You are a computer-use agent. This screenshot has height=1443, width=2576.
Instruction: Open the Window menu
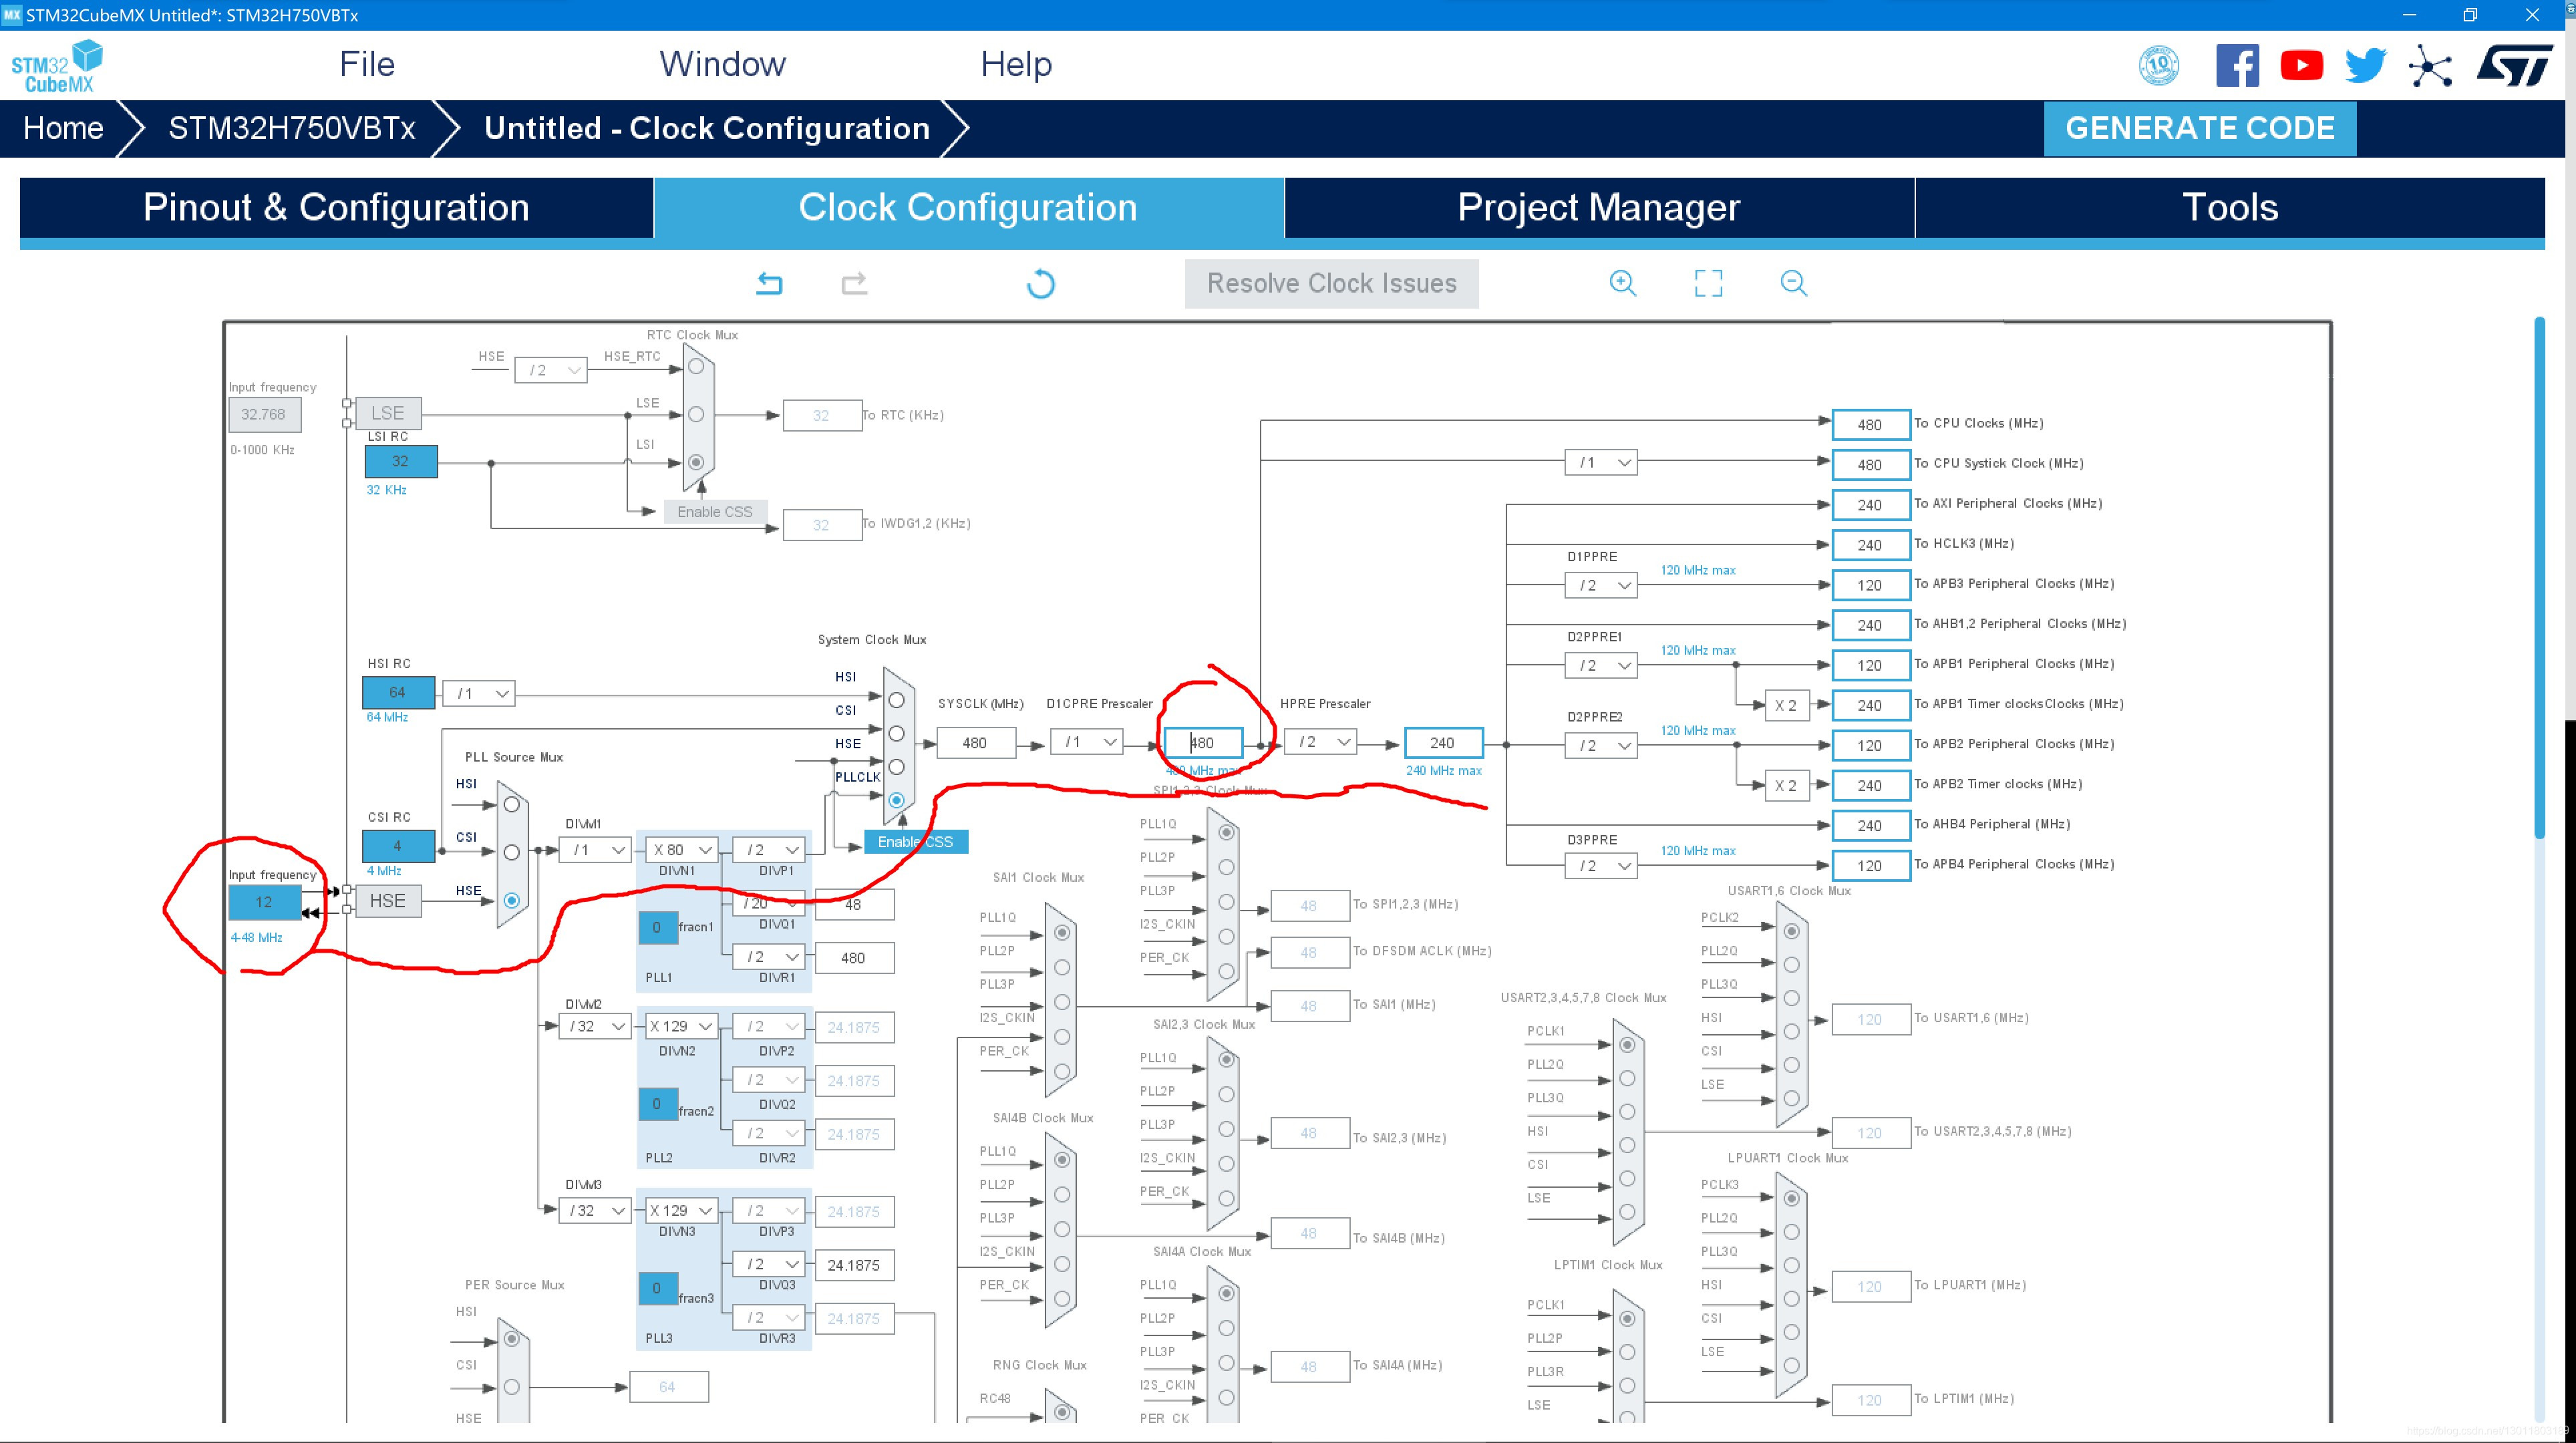pyautogui.click(x=722, y=65)
